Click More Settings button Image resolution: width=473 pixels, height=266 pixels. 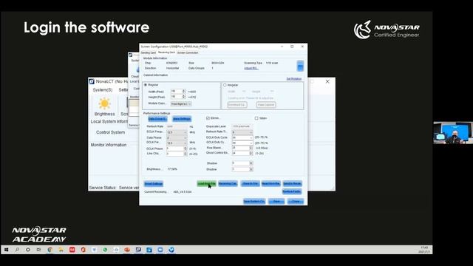182,119
